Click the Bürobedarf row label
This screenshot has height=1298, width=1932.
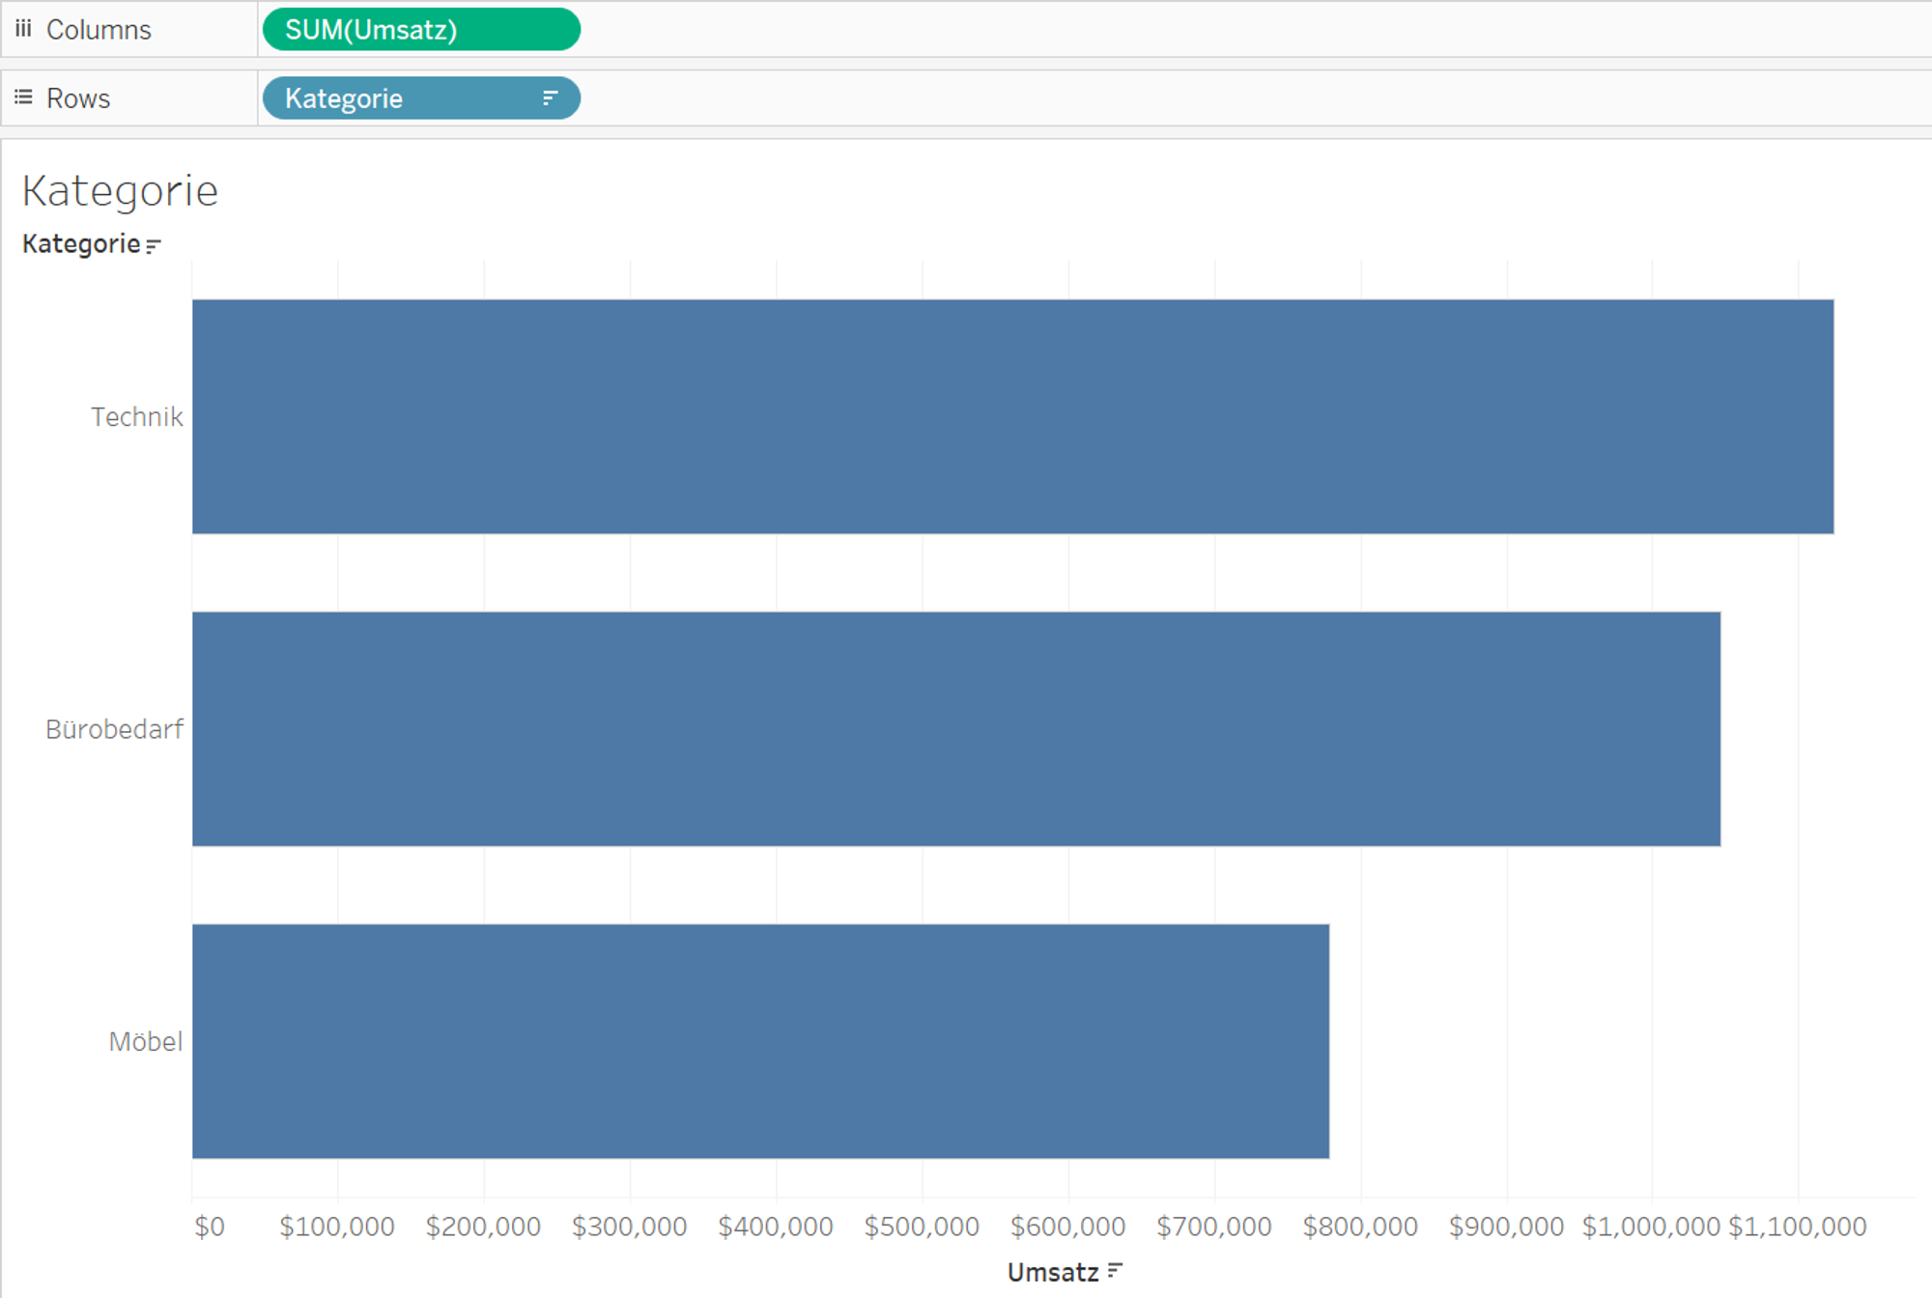[x=114, y=729]
